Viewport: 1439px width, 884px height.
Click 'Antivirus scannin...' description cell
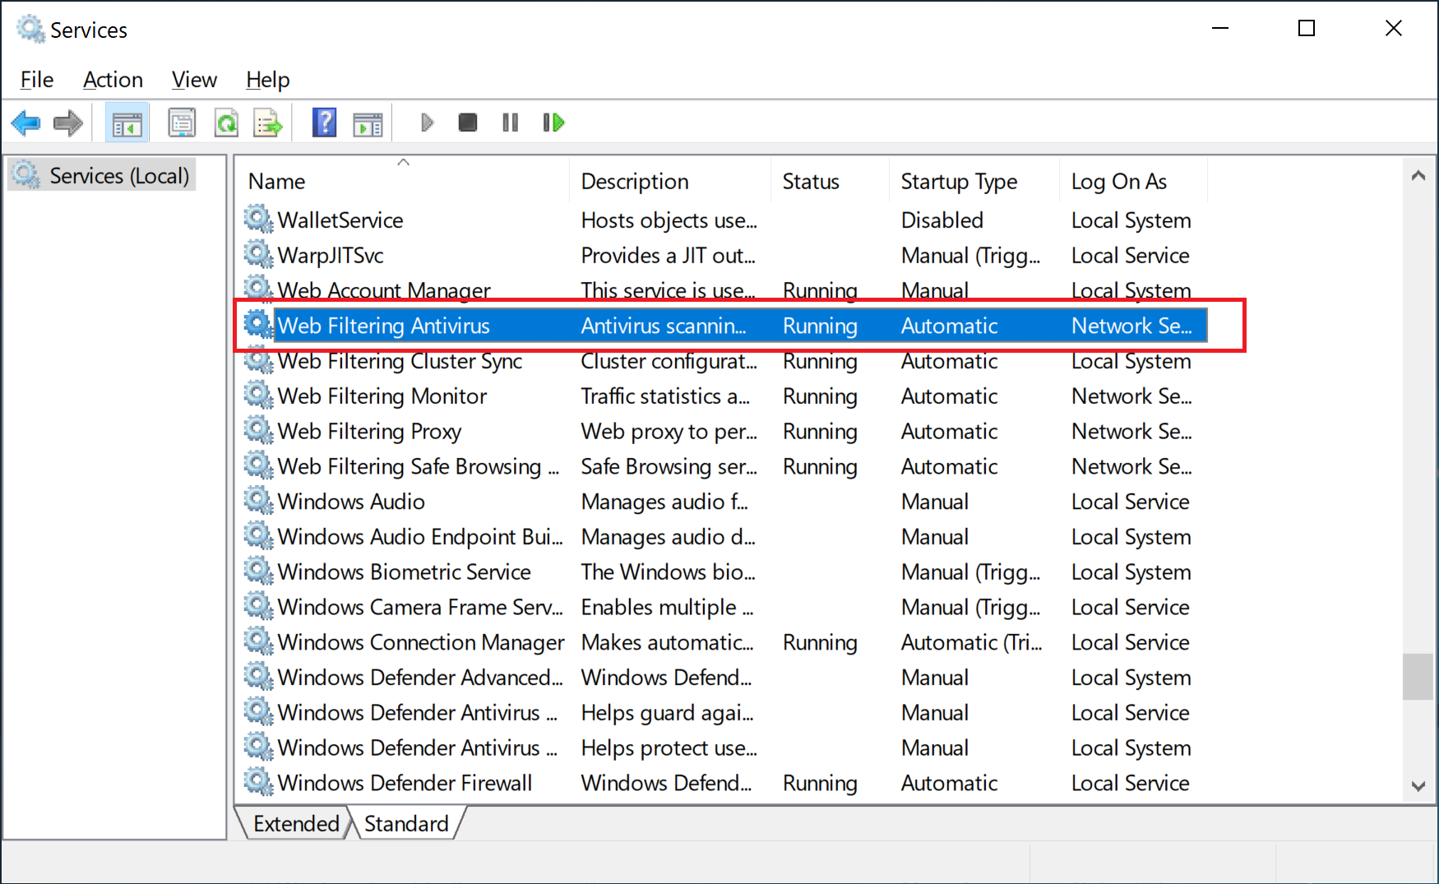click(664, 326)
